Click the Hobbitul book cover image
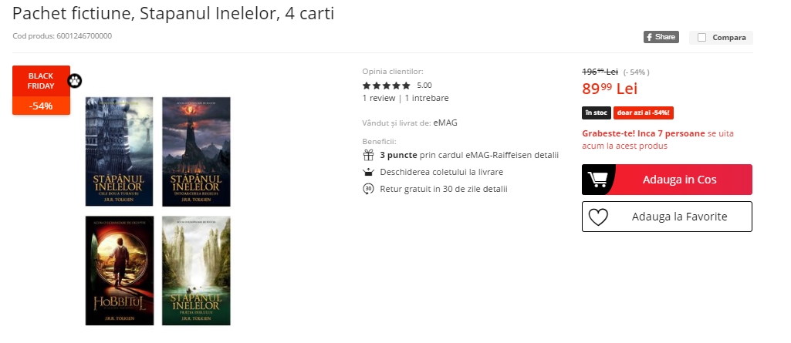The image size is (791, 343). pyautogui.click(x=120, y=271)
